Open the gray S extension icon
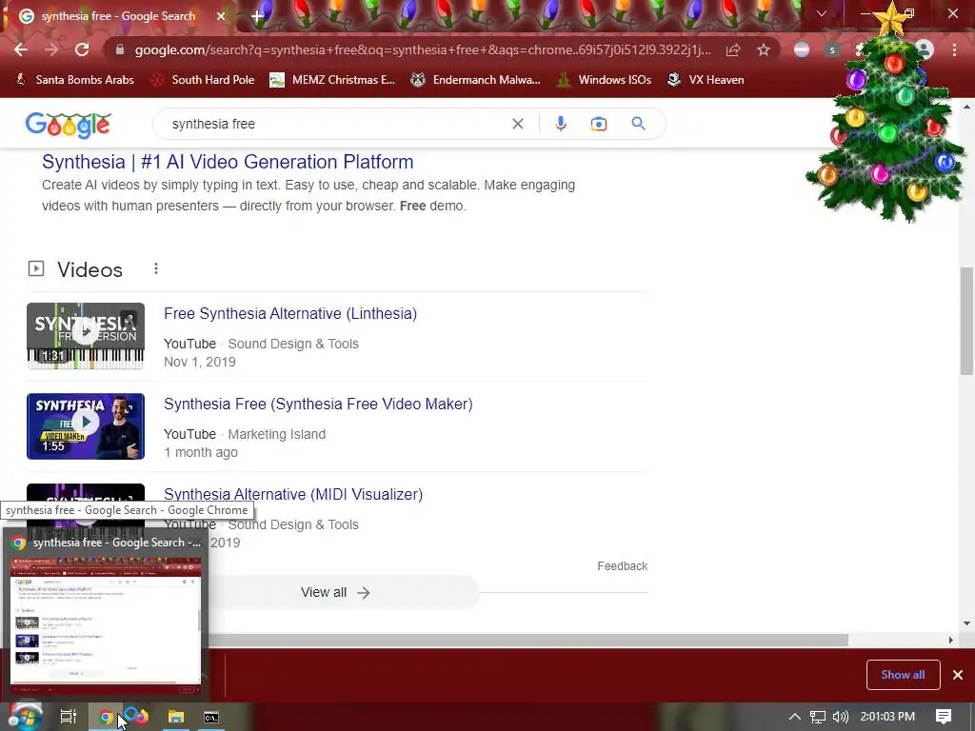Screen dimensions: 975x731 832,49
